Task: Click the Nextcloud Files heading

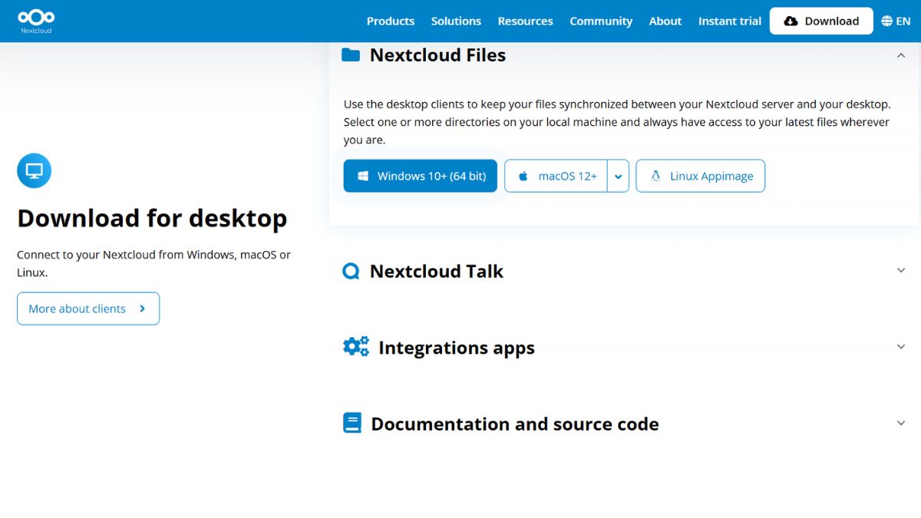Action: pos(437,55)
